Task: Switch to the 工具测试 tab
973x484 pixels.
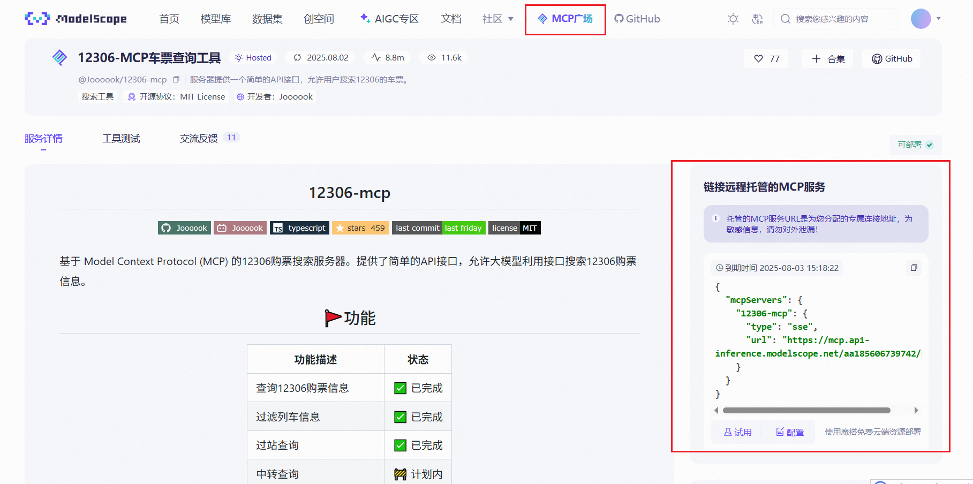Action: click(x=121, y=139)
